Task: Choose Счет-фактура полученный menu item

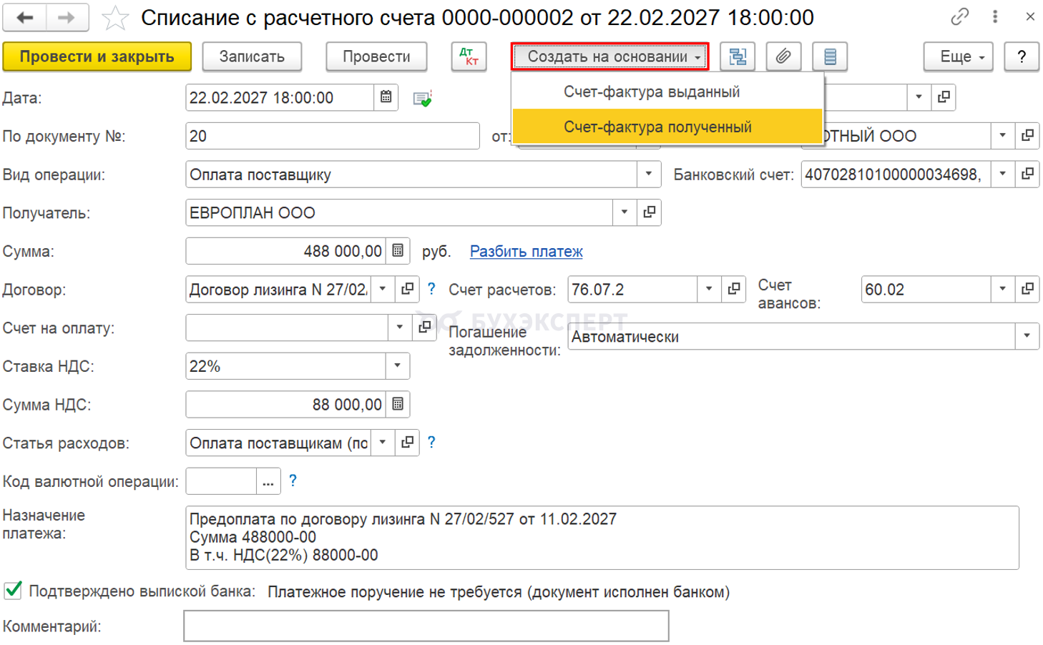Action: [667, 127]
